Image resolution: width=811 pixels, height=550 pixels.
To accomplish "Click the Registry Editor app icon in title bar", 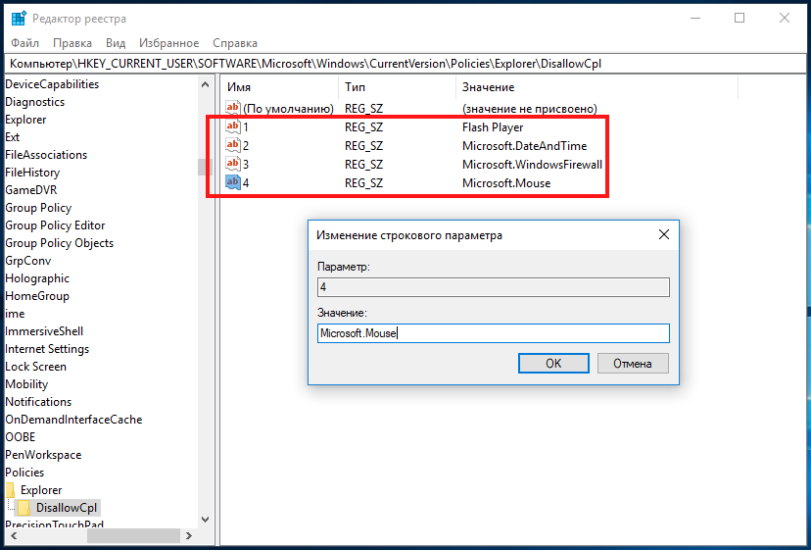I will click(x=19, y=18).
